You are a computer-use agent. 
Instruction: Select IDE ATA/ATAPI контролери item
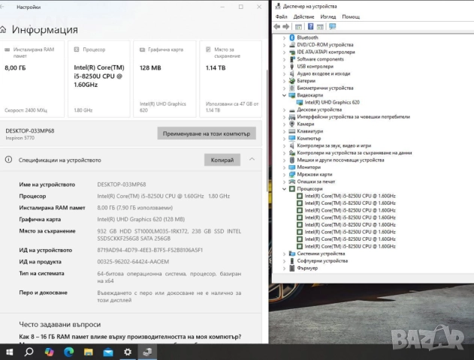tap(326, 52)
